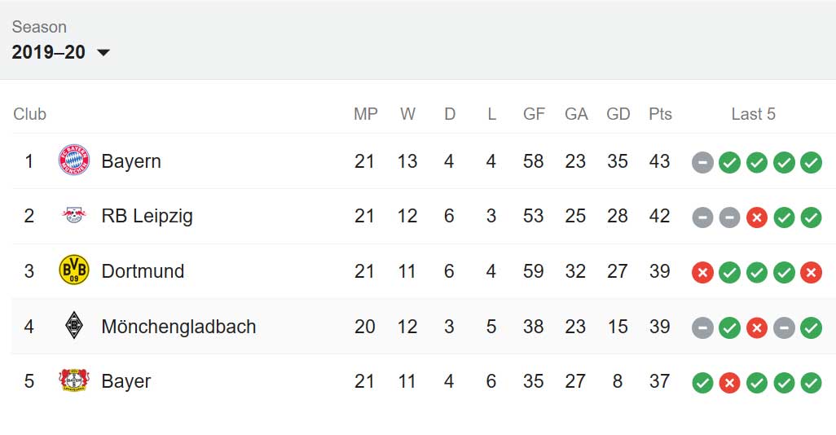Click Dortmund's last red loss icon
This screenshot has height=435, width=836.
pyautogui.click(x=811, y=273)
